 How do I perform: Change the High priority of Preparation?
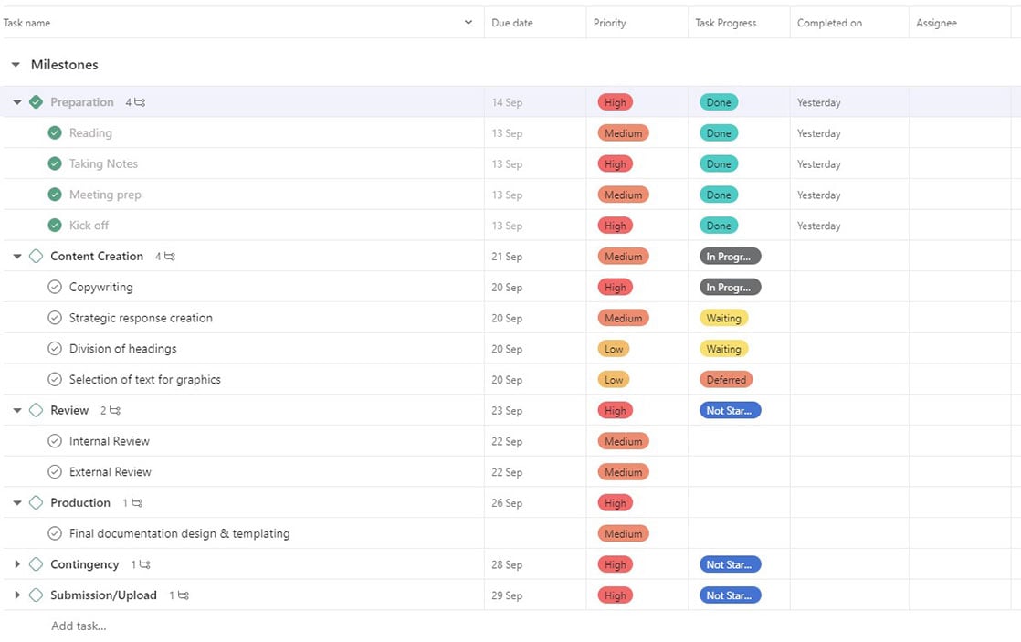[616, 102]
